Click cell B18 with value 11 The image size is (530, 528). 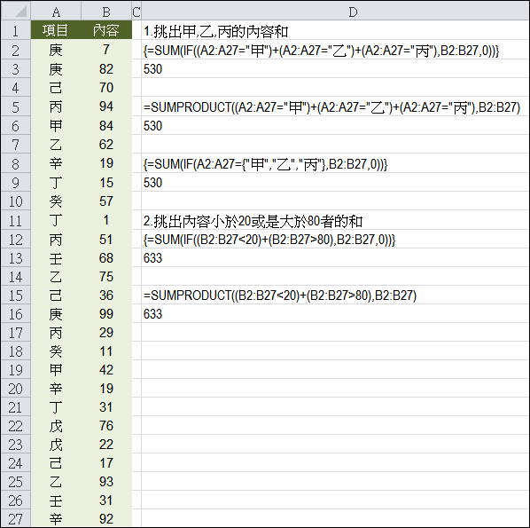click(106, 351)
